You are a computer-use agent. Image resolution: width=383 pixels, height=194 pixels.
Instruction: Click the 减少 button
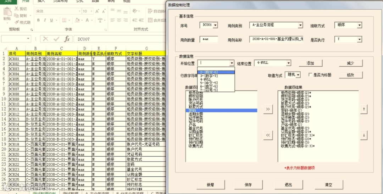coord(350,63)
